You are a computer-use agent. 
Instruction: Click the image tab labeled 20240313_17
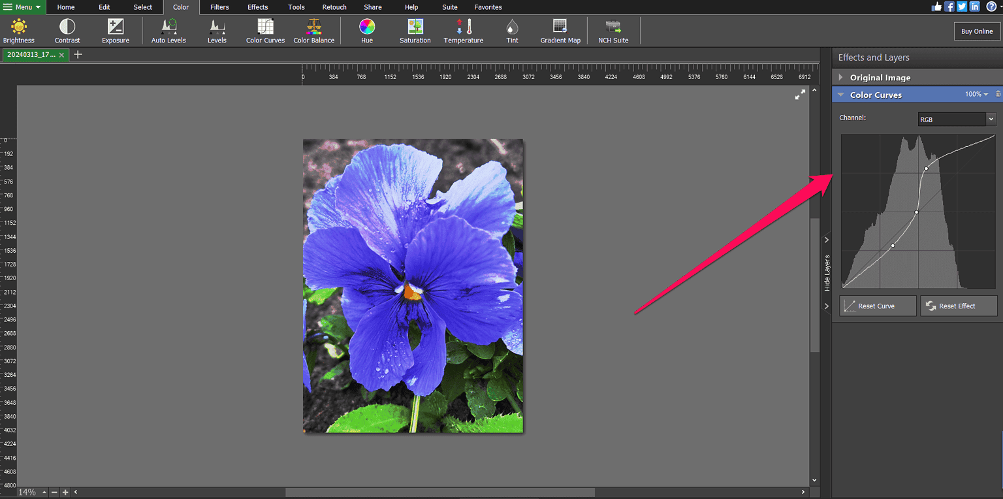tap(33, 55)
